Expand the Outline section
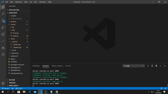 pyautogui.click(x=18, y=80)
